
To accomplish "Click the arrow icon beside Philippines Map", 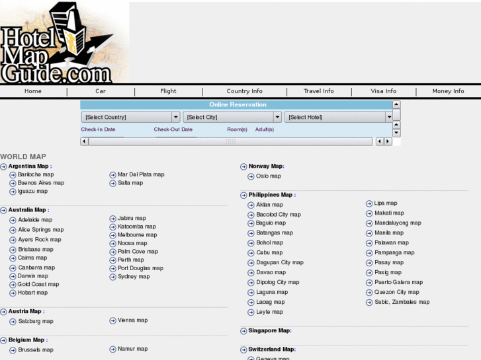I will point(243,195).
